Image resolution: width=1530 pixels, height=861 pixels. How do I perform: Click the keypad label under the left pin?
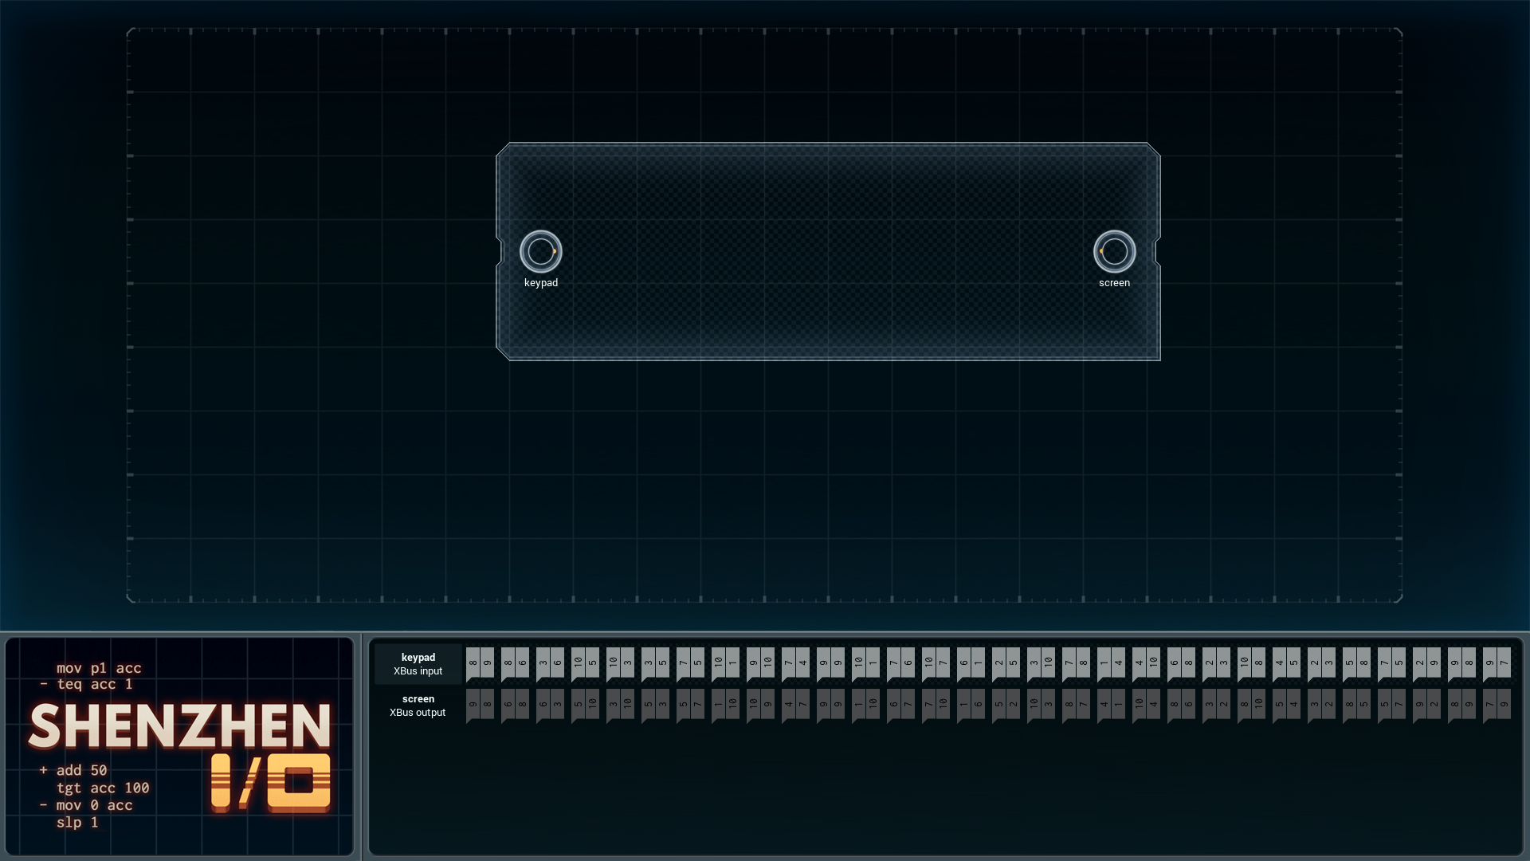coord(541,283)
